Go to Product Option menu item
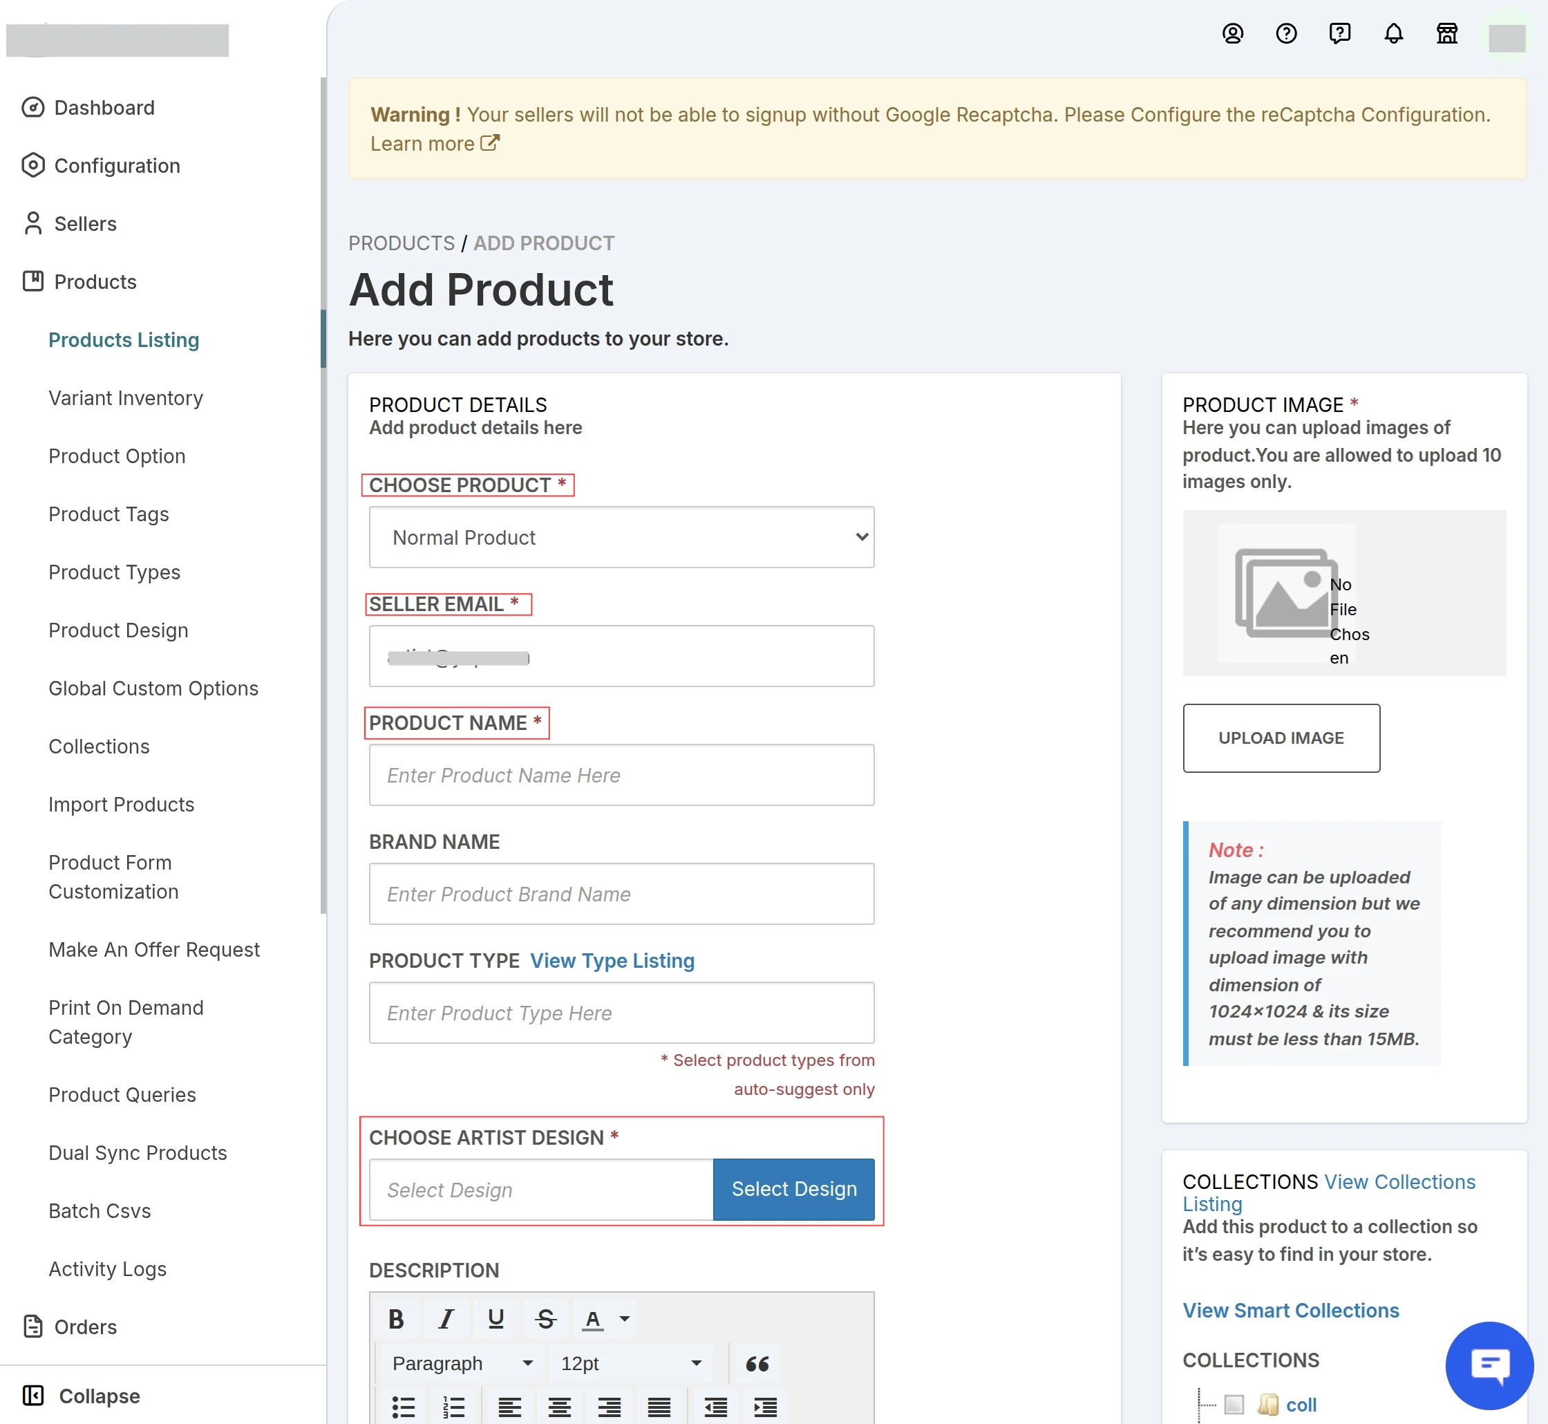 point(117,456)
